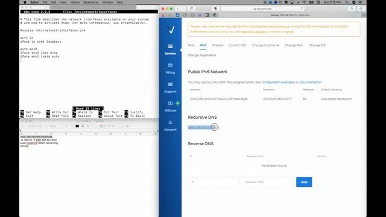Click the No Entries Found text
The image size is (386, 217).
click(x=274, y=166)
